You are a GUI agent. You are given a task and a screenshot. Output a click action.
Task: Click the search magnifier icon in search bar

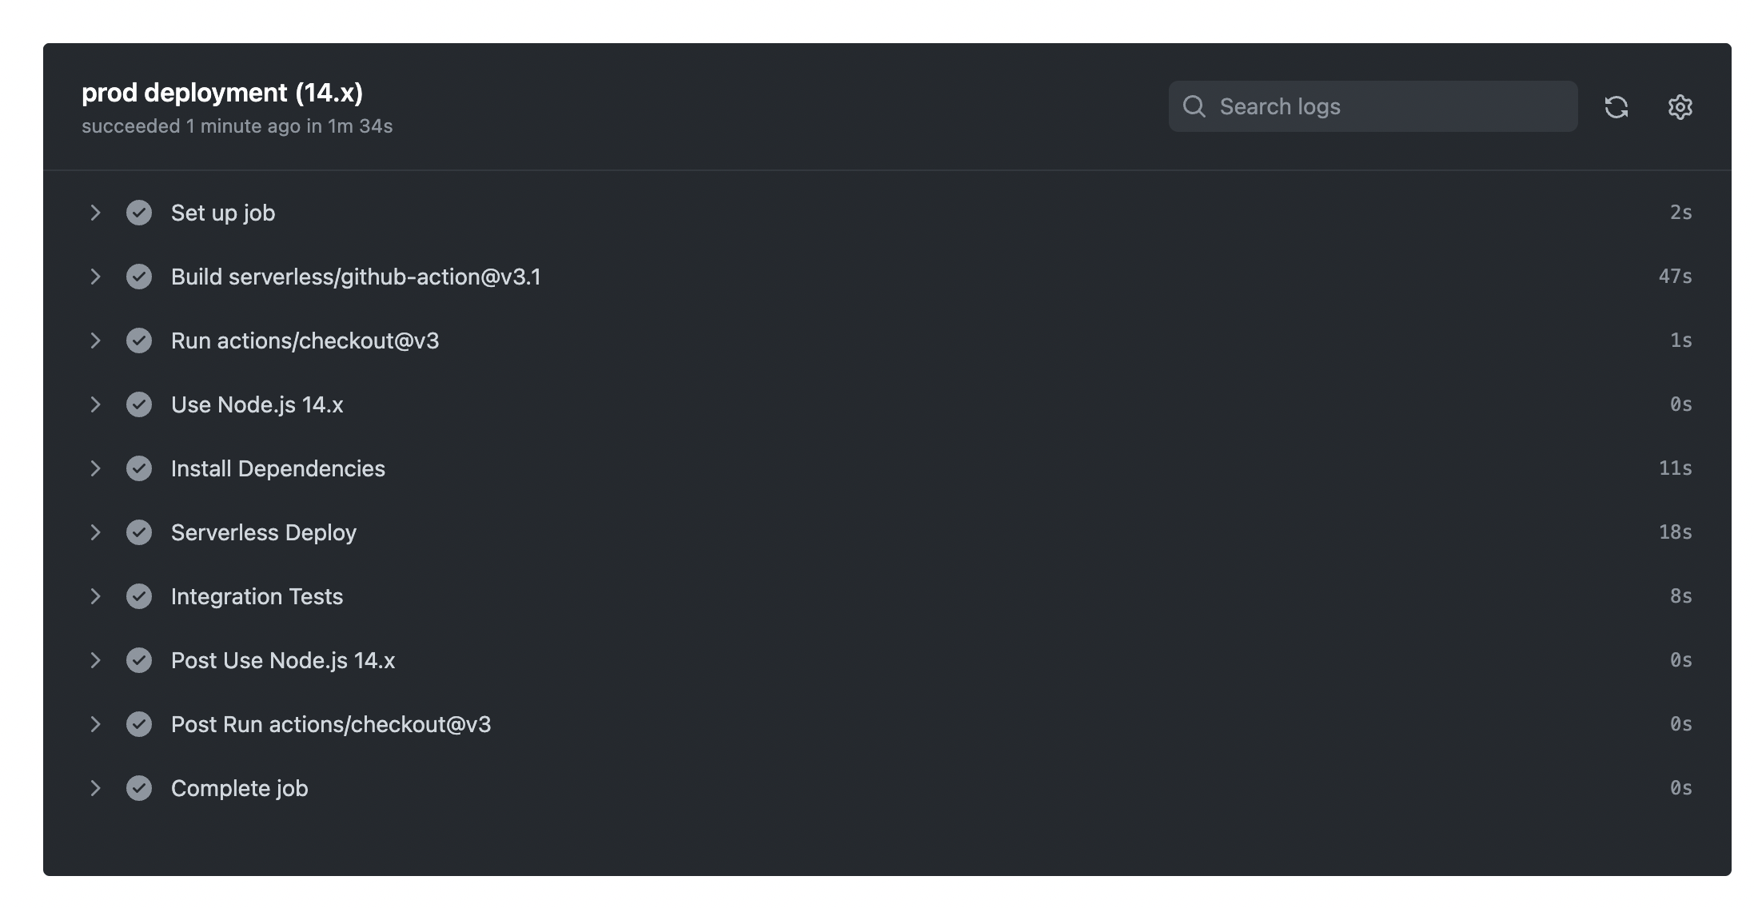[1195, 106]
